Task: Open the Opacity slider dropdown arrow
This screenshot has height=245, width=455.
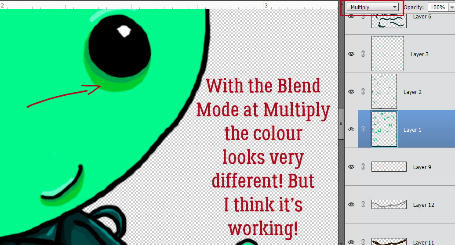Action: [451, 7]
